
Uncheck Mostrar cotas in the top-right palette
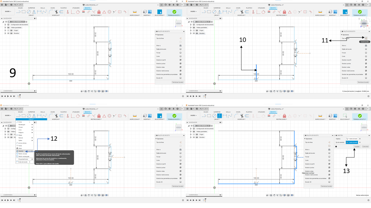pos(366,67)
